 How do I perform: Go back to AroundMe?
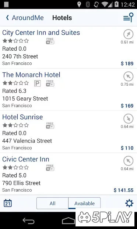[25, 18]
